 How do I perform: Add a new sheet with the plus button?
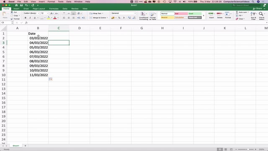pos(25,146)
